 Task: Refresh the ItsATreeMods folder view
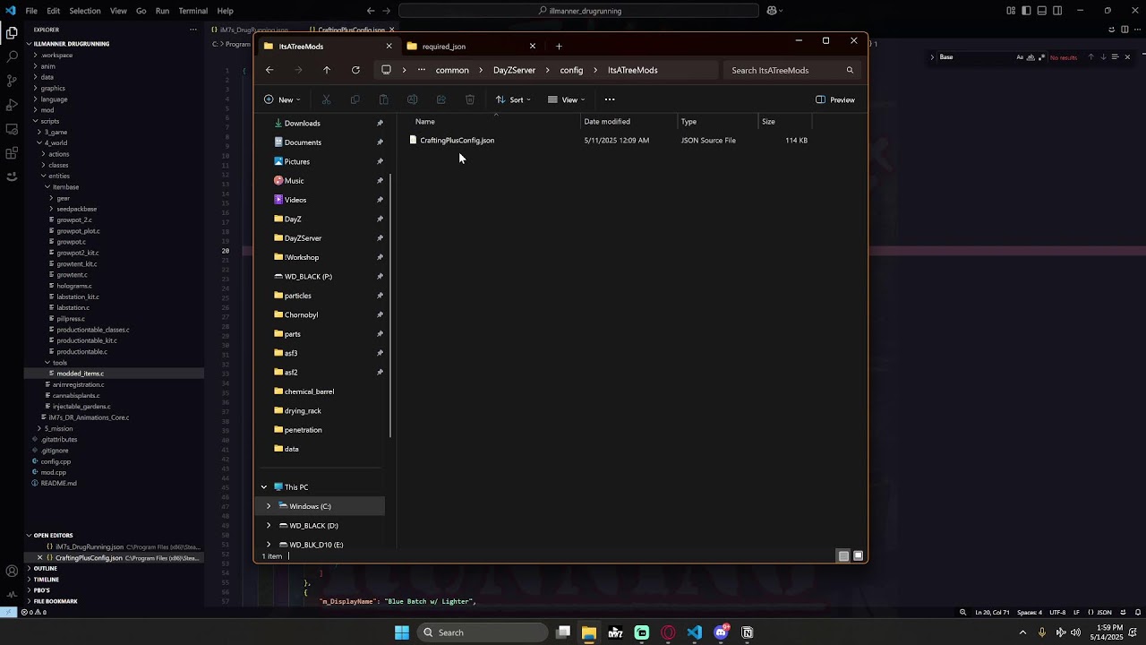(x=355, y=70)
